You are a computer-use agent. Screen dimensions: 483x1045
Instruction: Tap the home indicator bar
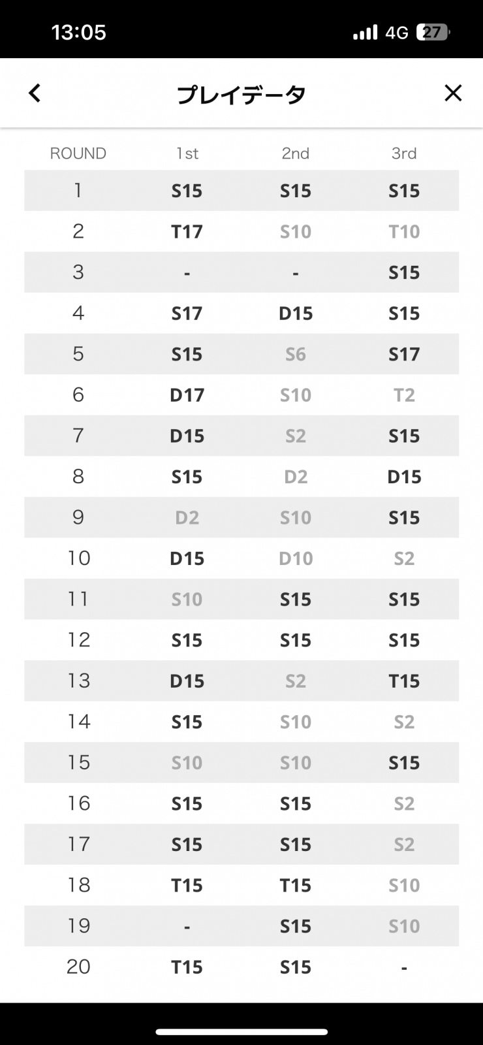click(241, 1032)
